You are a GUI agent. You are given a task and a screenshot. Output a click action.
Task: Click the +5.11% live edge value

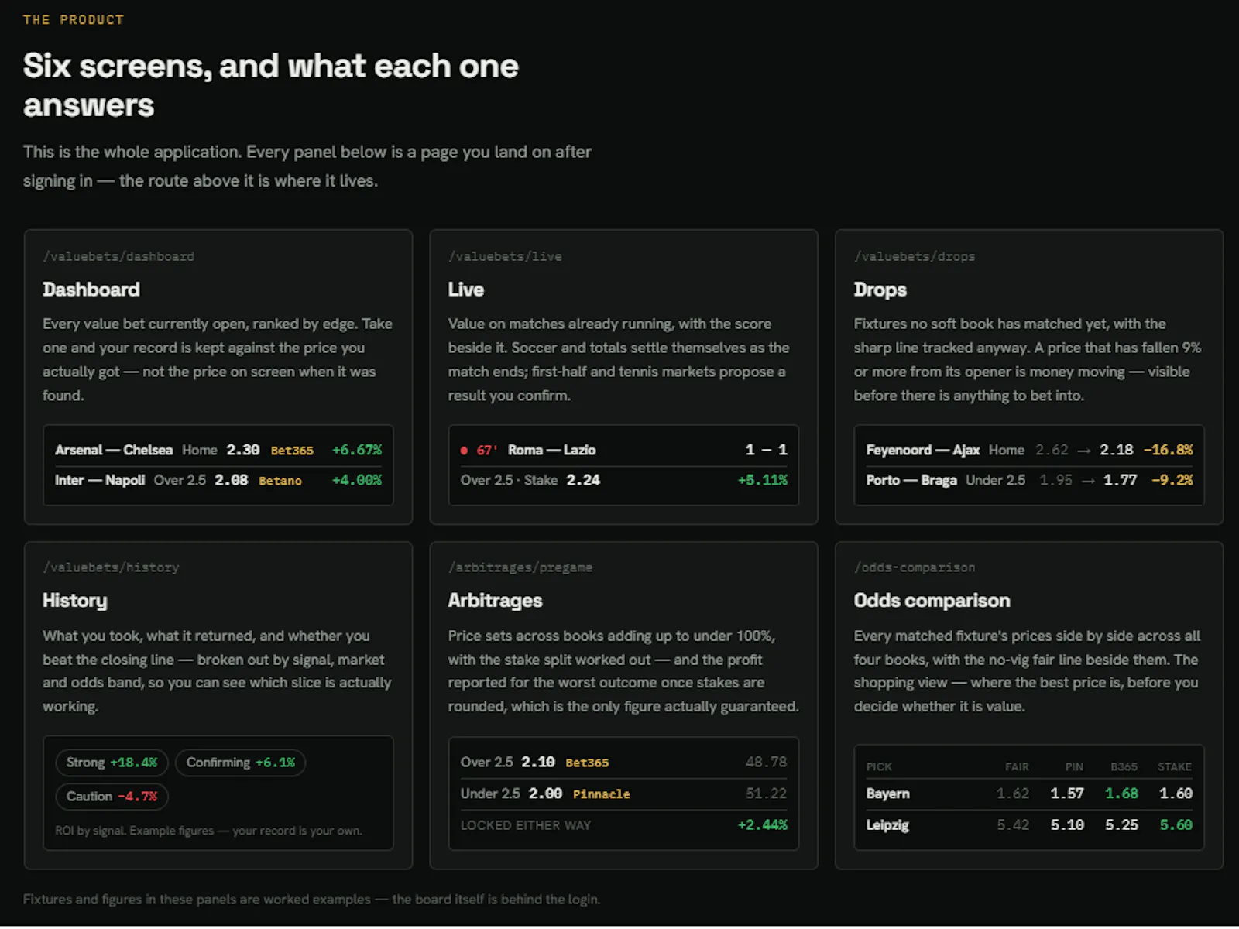tap(763, 480)
